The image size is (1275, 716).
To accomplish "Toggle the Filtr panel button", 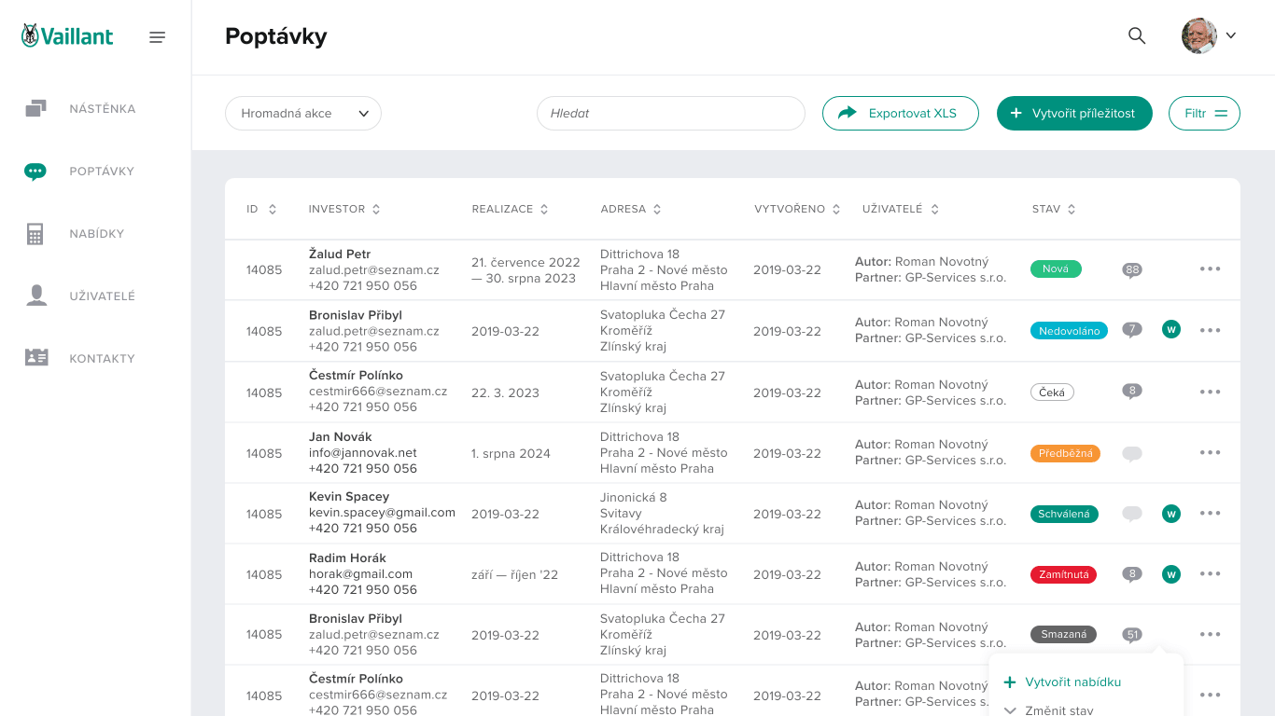I will 1203,114.
